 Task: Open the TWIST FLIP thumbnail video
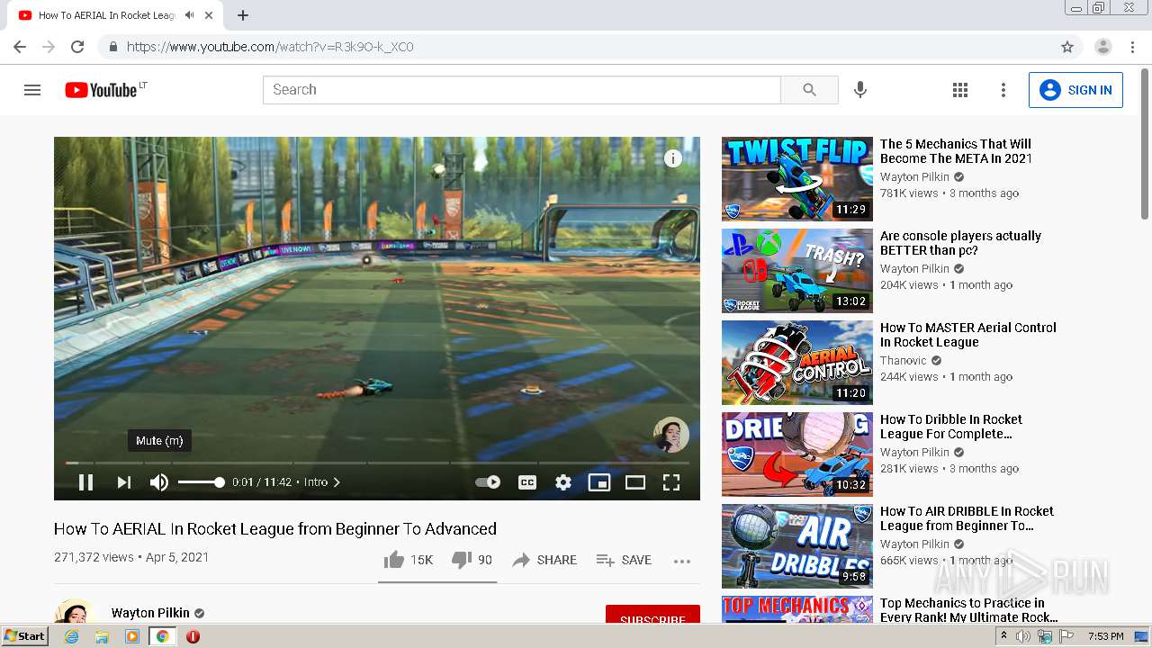[797, 179]
